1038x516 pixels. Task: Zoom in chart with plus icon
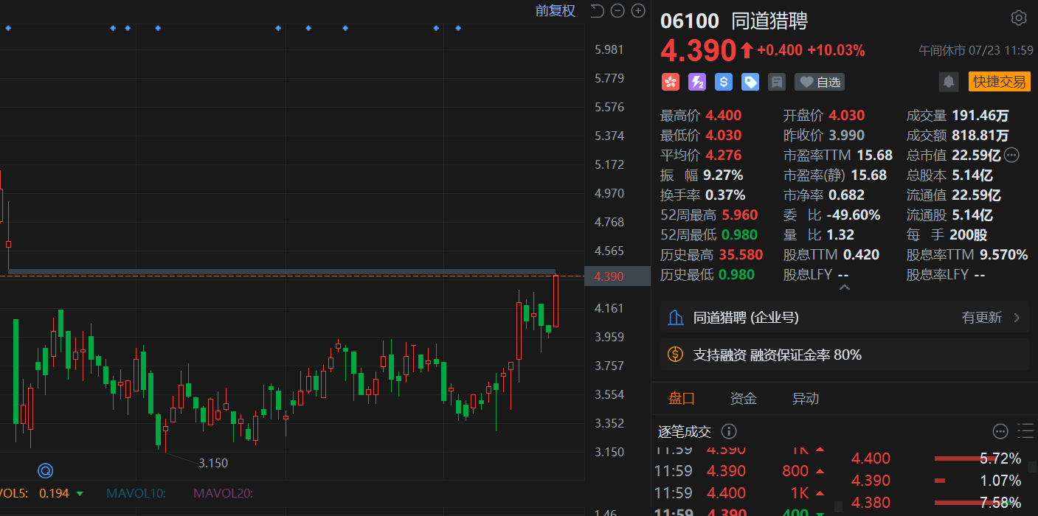click(x=638, y=11)
